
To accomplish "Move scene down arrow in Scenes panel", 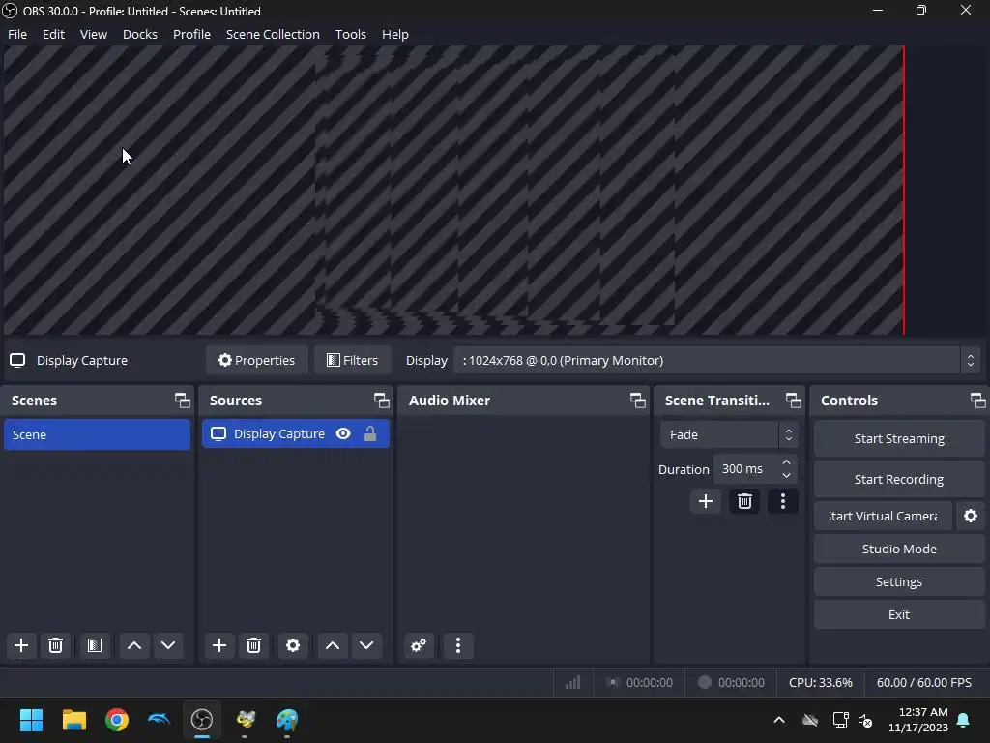I will 168,645.
